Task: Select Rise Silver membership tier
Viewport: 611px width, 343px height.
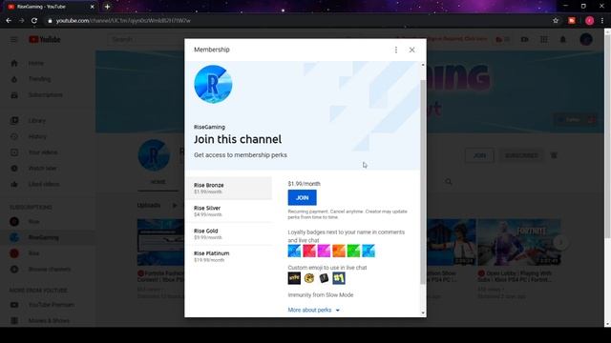Action: [229, 211]
